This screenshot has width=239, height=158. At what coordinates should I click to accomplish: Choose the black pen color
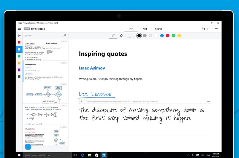139,36
